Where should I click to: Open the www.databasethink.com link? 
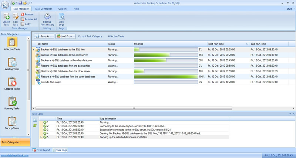(x=14, y=155)
